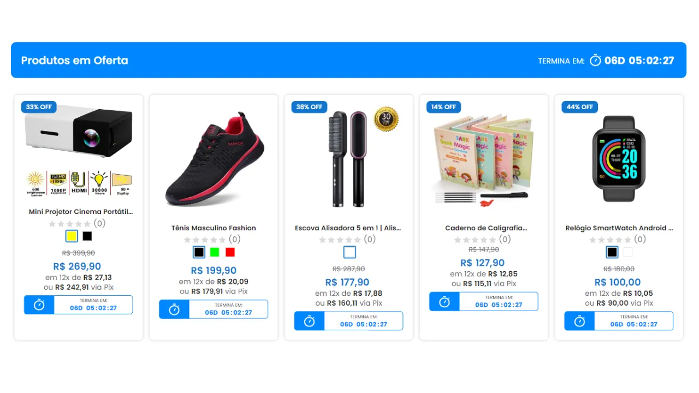Image resolution: width=699 pixels, height=393 pixels.
Task: Click the star rating under Mini Projetor
Action: pyautogui.click(x=70, y=224)
